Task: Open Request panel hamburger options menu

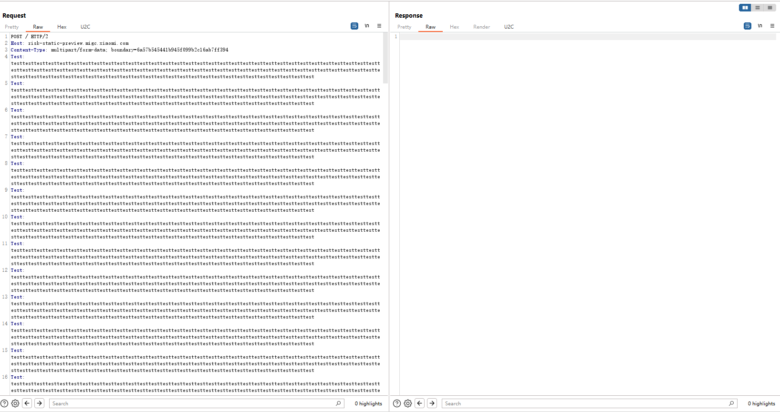Action: click(x=379, y=26)
